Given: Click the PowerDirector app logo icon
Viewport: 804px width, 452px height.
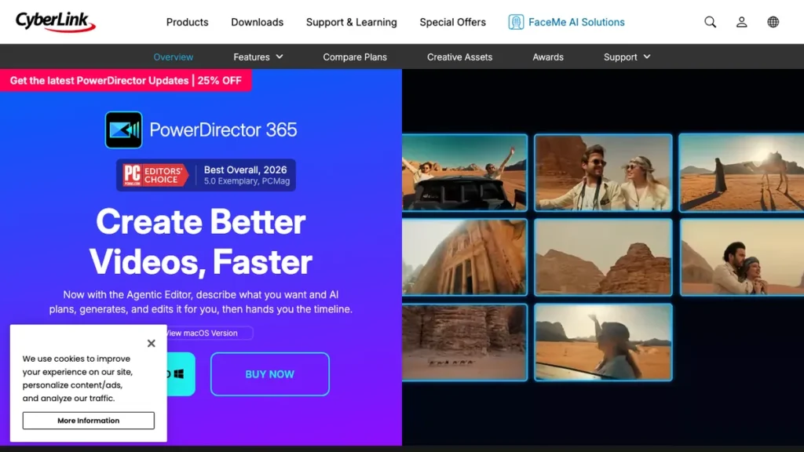Looking at the screenshot, I should [x=123, y=129].
